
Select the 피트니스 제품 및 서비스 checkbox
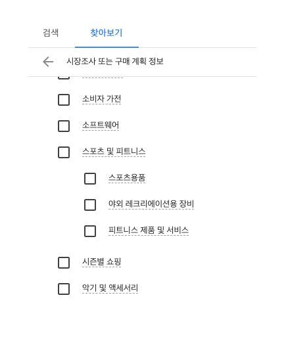(x=90, y=231)
